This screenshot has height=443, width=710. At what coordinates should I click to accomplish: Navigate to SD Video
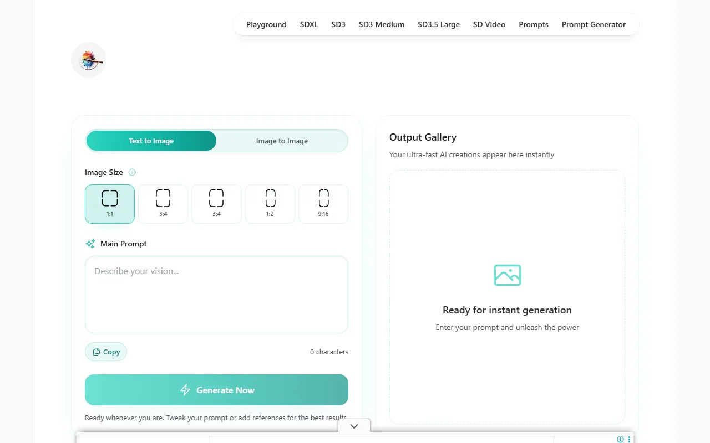(489, 24)
